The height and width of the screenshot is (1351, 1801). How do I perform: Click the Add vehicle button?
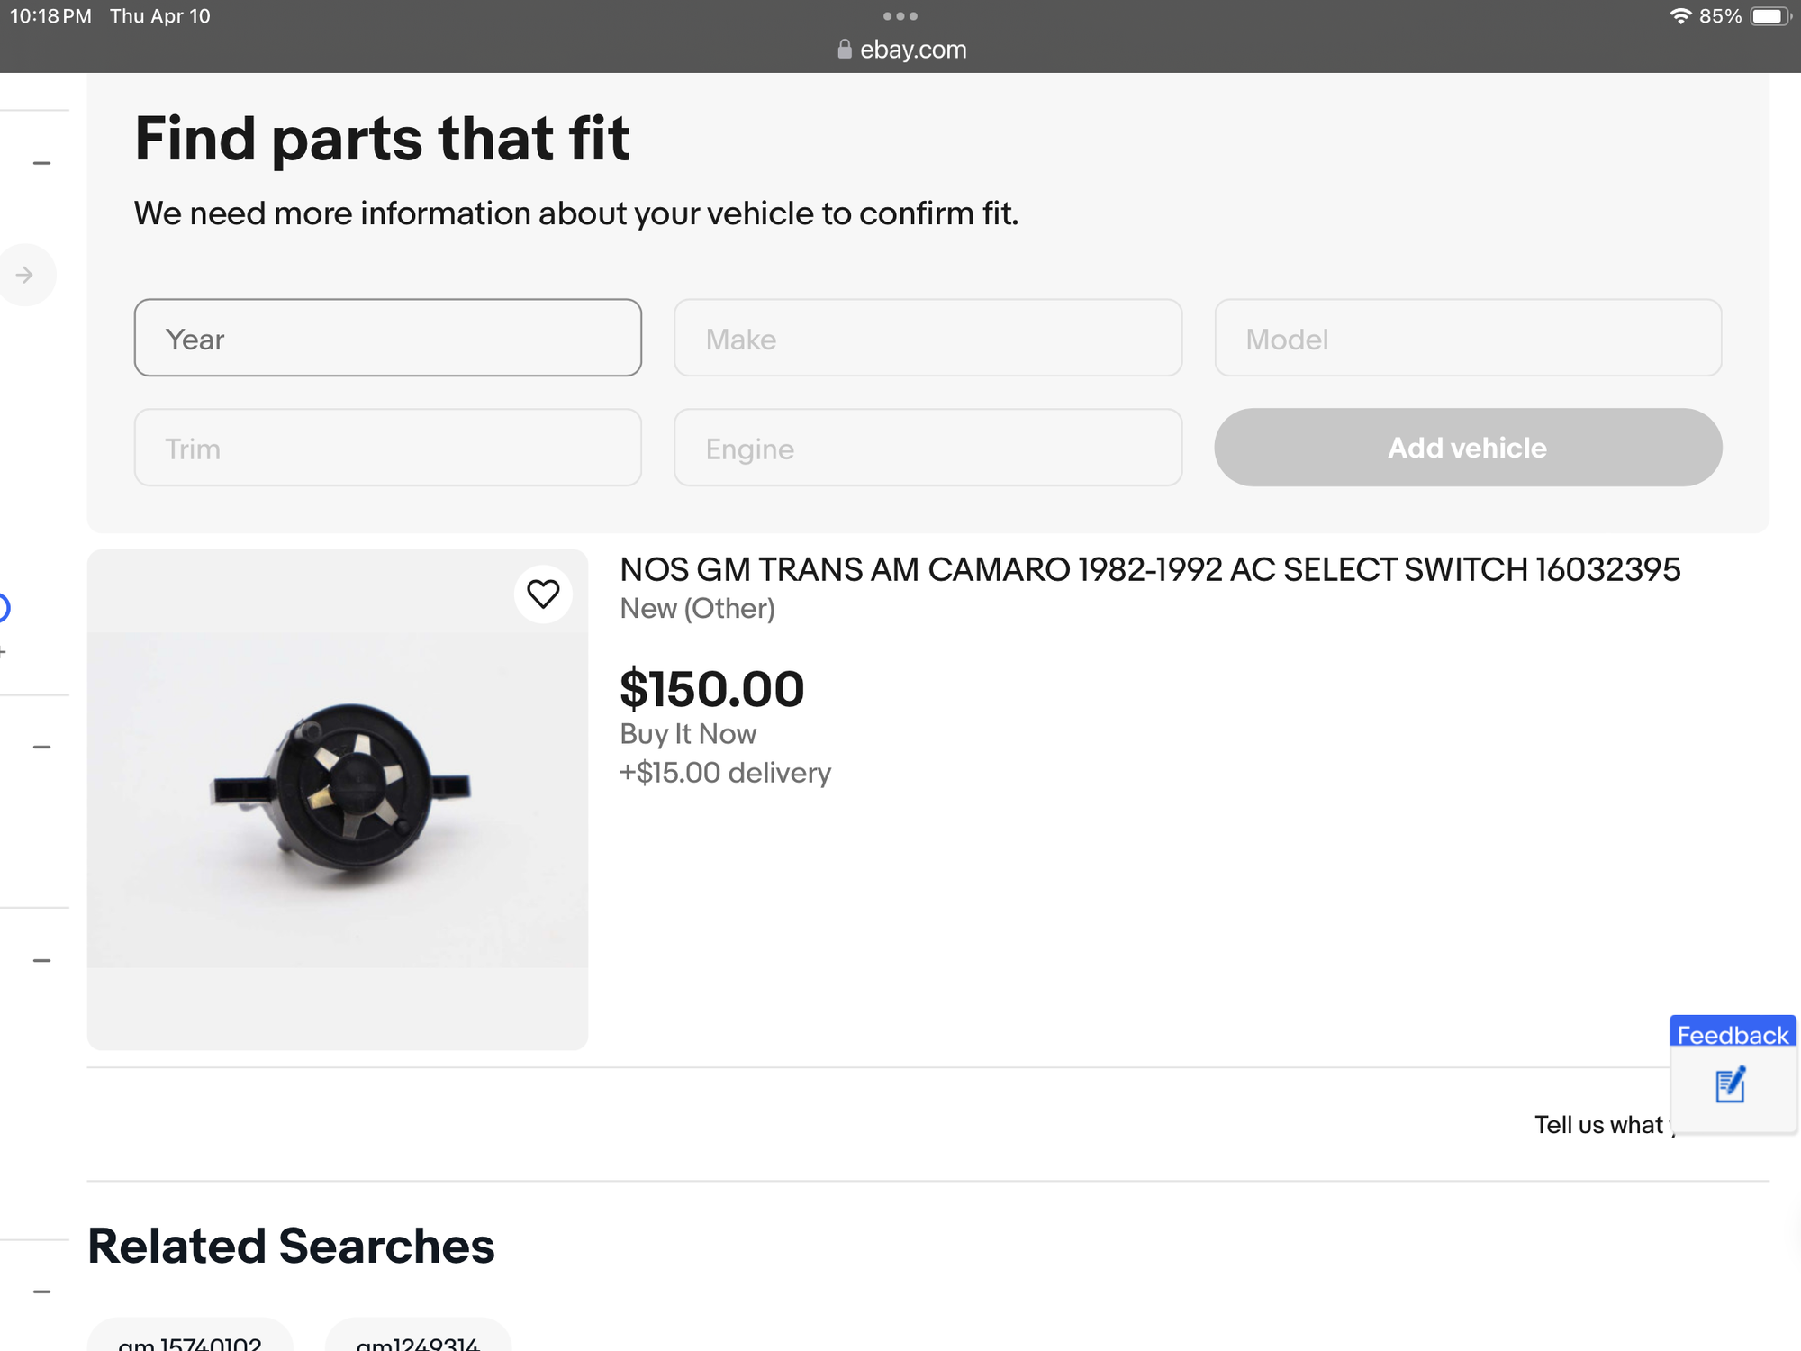point(1468,449)
